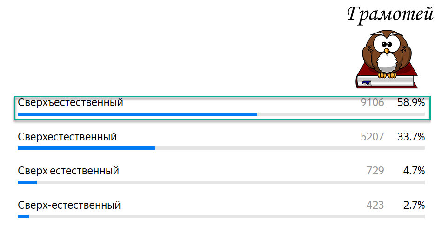Click the 4.7% percentage label
Image resolution: width=442 pixels, height=233 pixels.
[x=414, y=171]
